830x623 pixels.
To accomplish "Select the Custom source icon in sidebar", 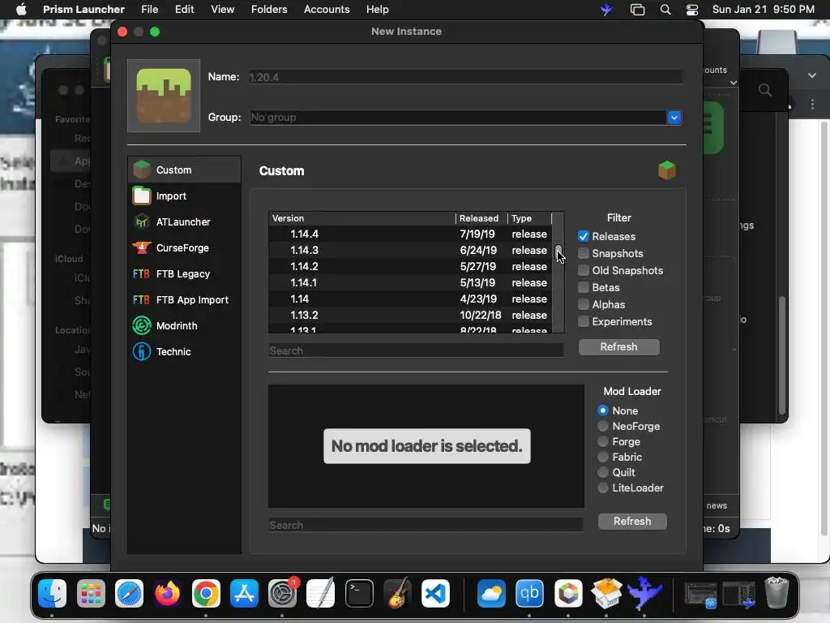I will tap(141, 170).
